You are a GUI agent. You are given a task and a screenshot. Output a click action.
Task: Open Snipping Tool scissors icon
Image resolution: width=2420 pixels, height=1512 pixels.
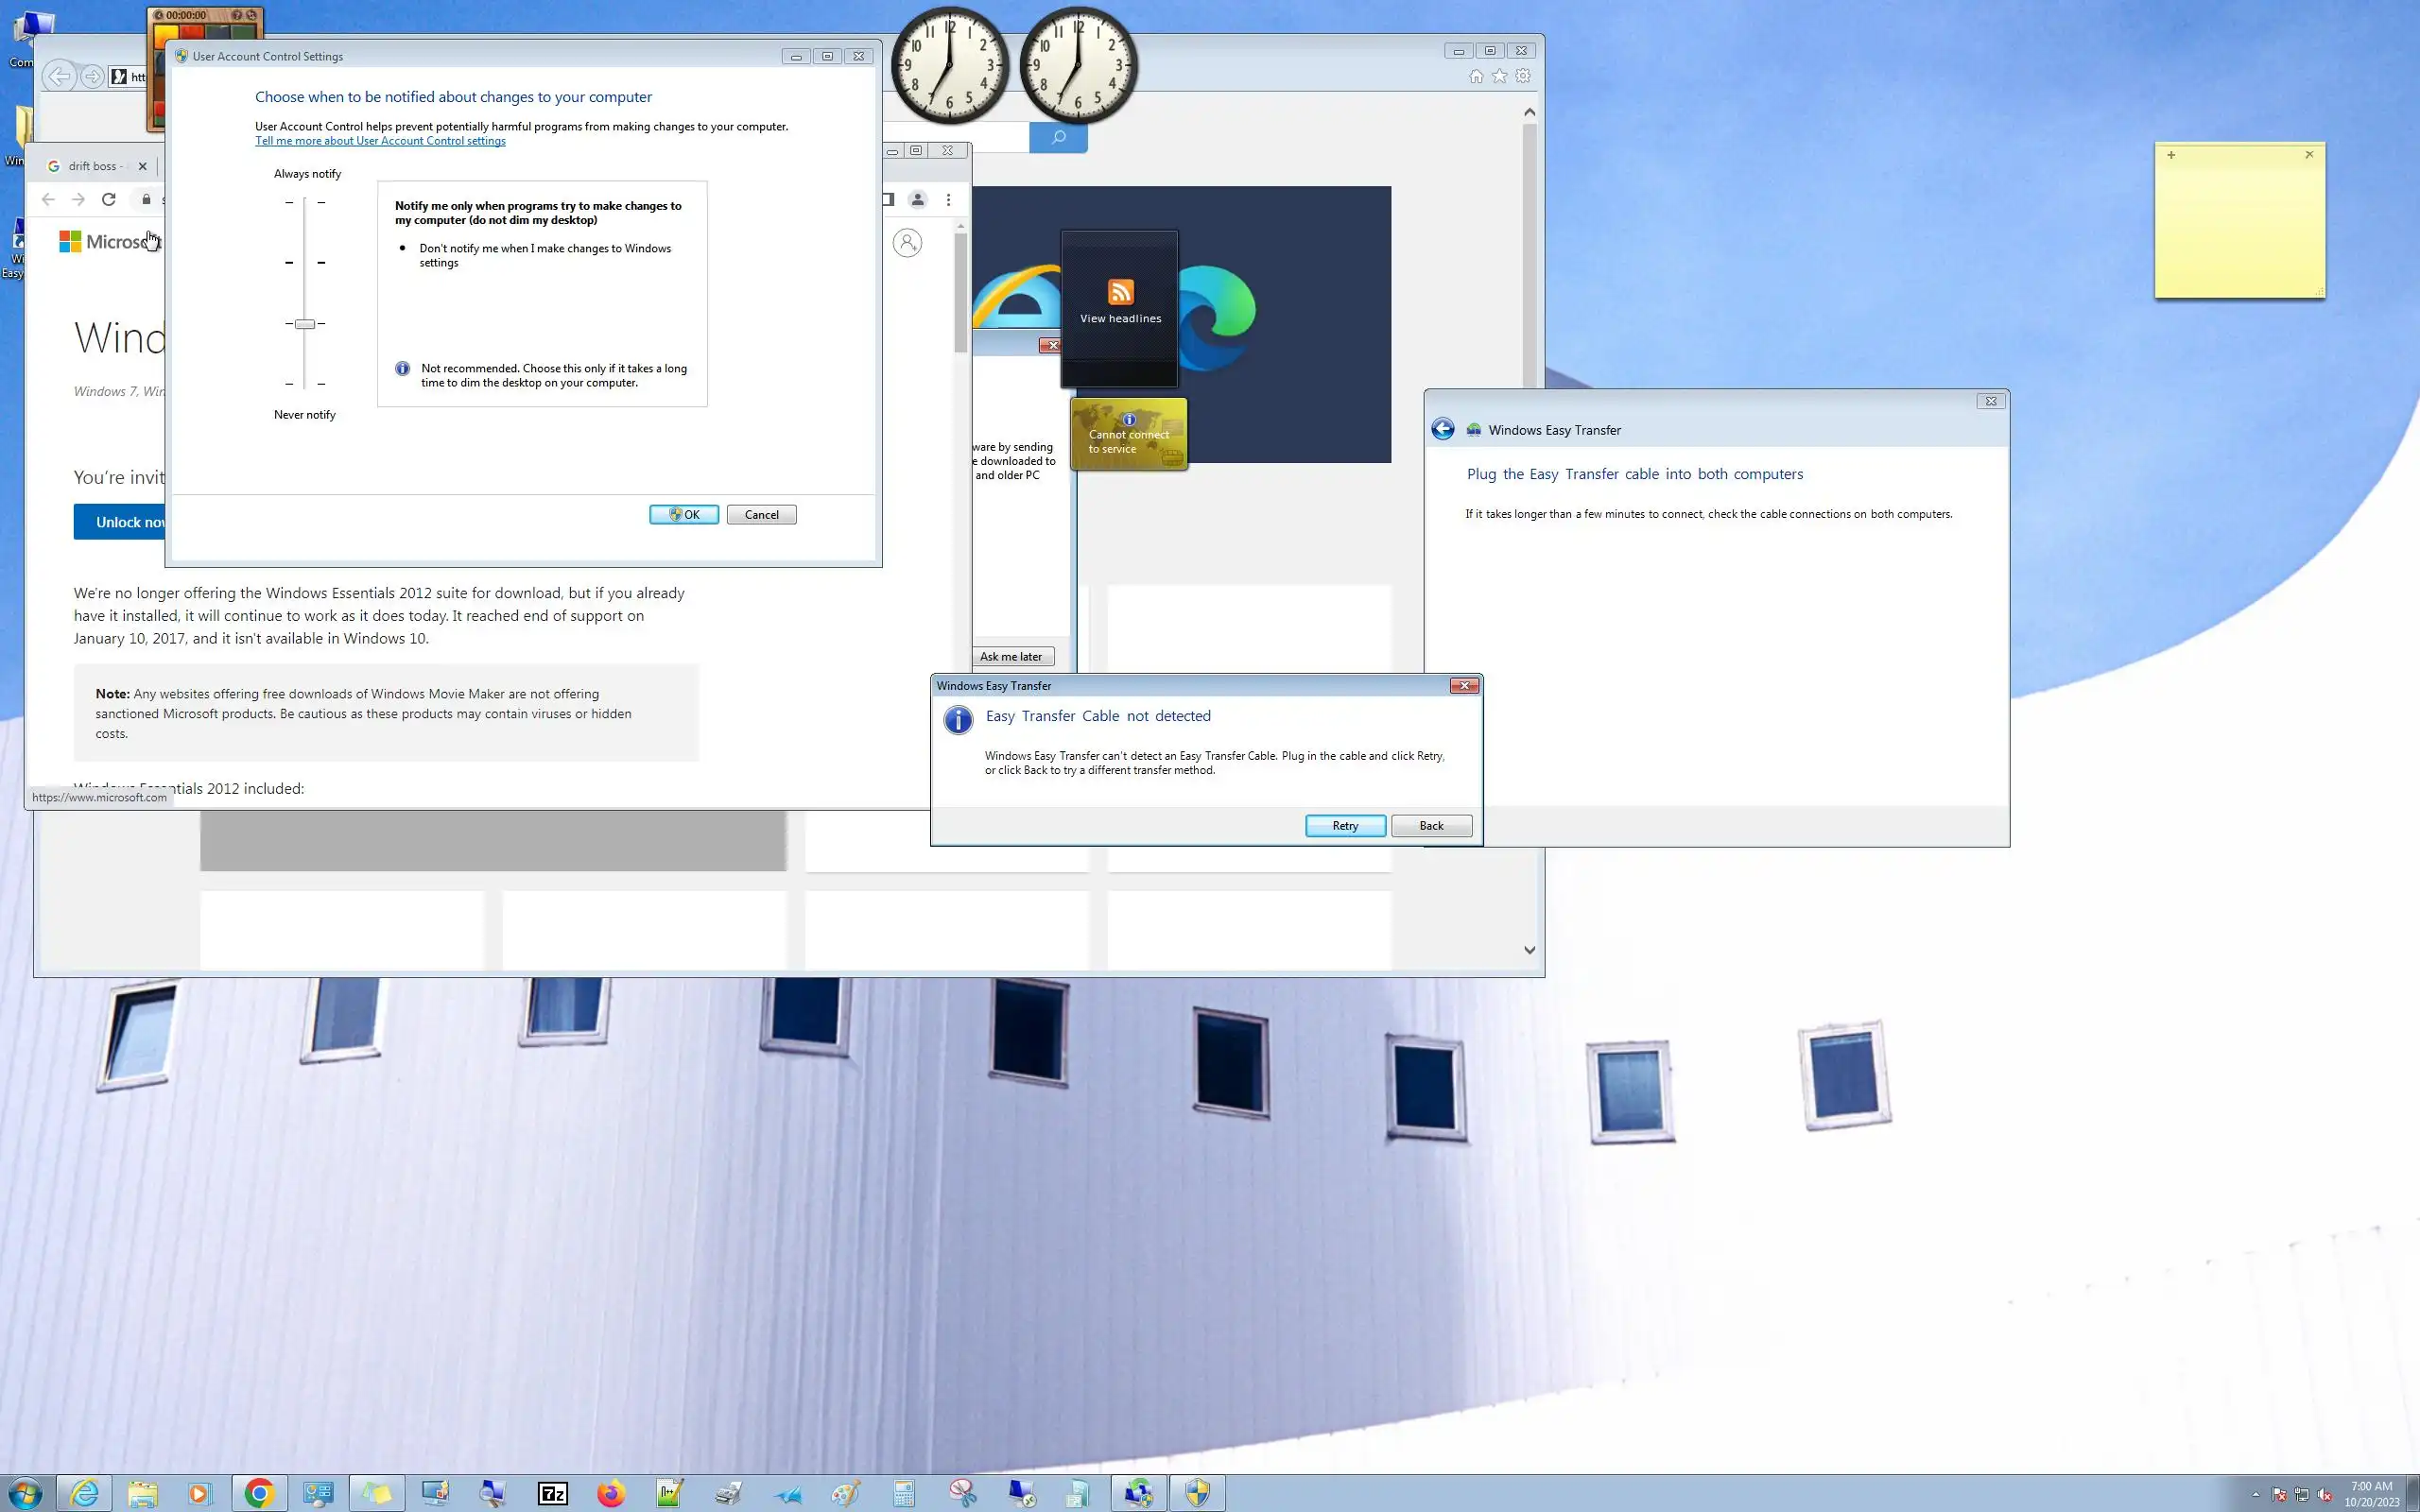click(x=962, y=1493)
